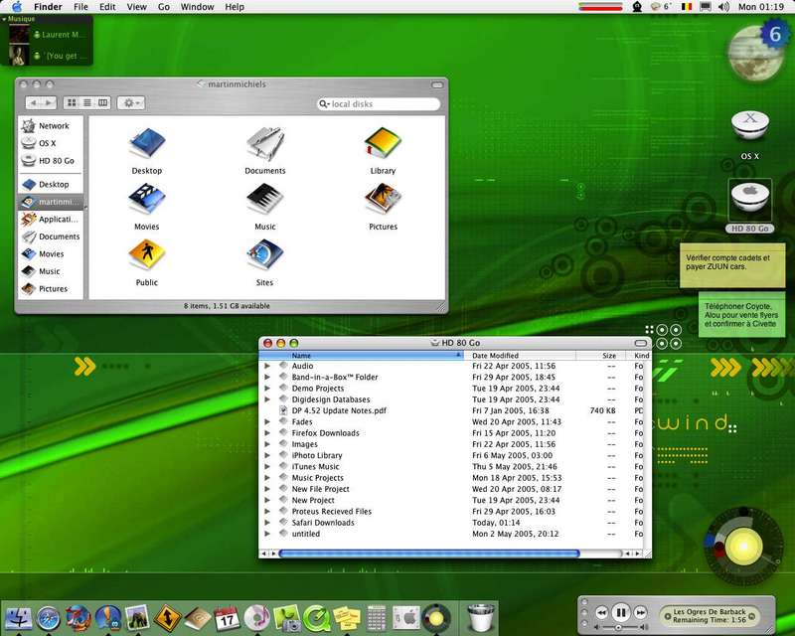This screenshot has width=795, height=636.
Task: Open iCal from the Dock
Action: pos(227,618)
